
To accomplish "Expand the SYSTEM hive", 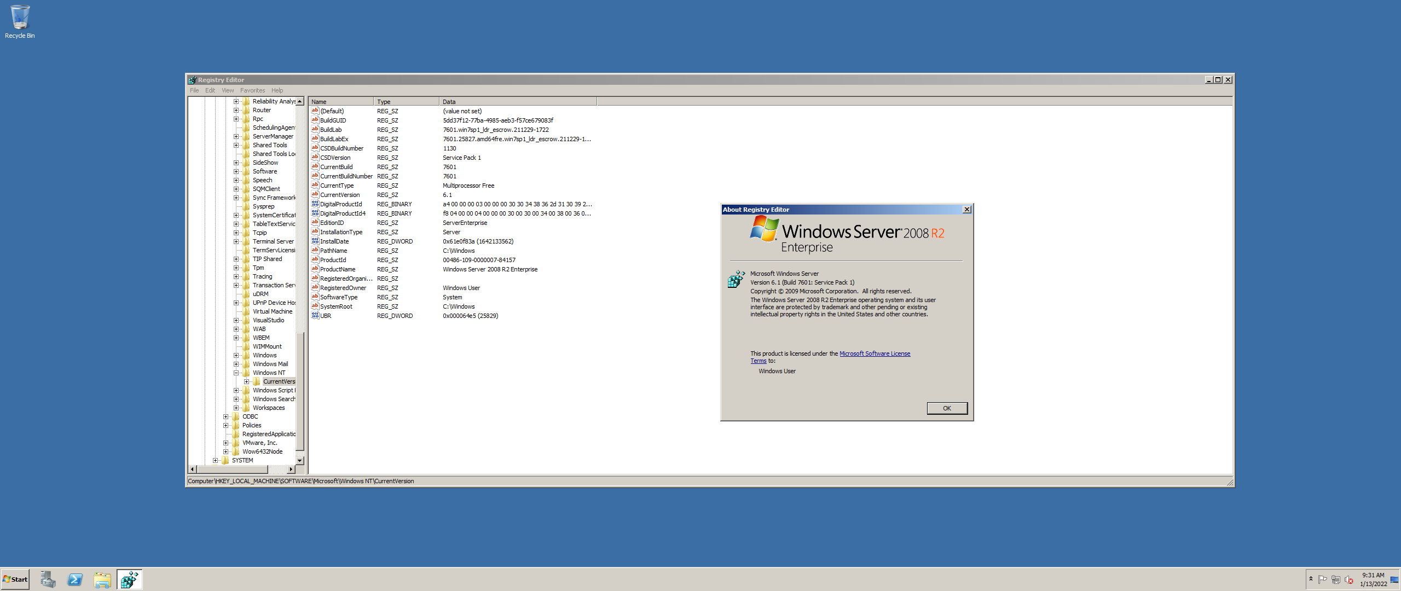I will tap(215, 460).
